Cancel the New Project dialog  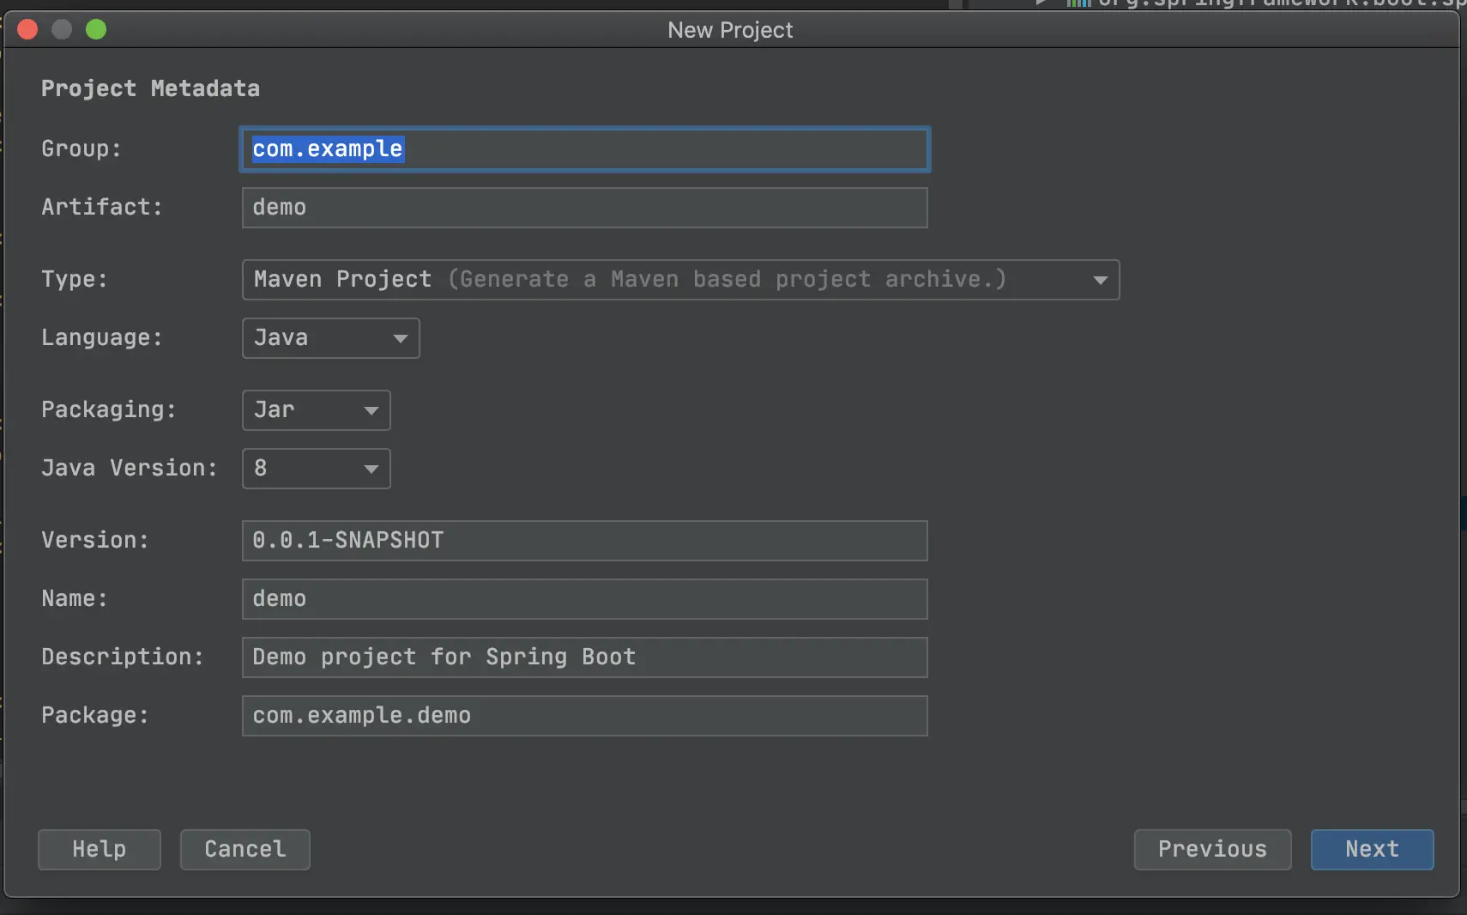(244, 850)
